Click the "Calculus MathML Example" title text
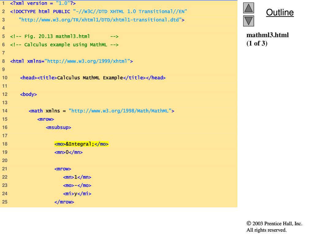This screenshot has height=236, width=314. pyautogui.click(x=90, y=78)
